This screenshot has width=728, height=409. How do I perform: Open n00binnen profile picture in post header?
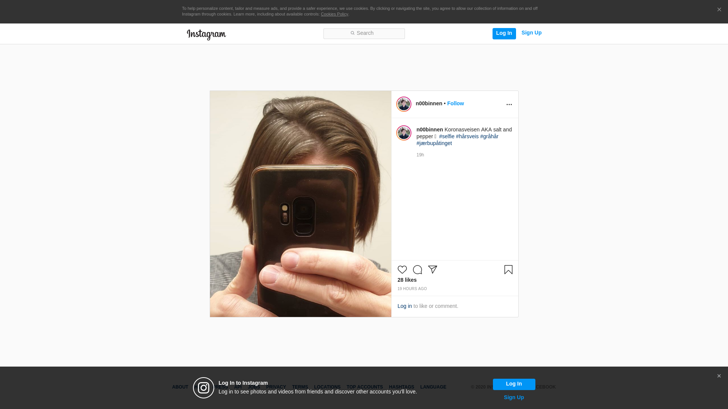tap(404, 104)
